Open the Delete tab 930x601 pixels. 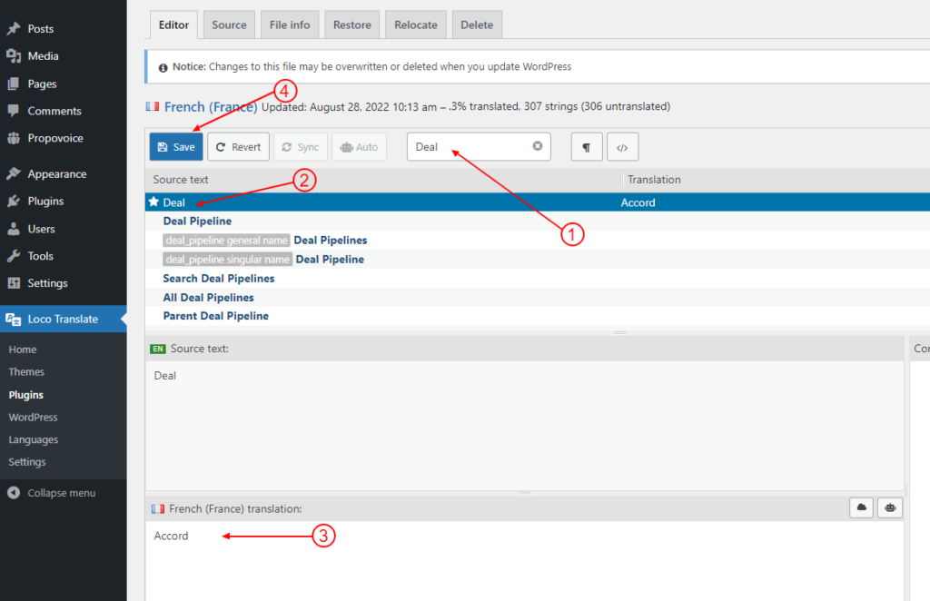click(x=477, y=25)
